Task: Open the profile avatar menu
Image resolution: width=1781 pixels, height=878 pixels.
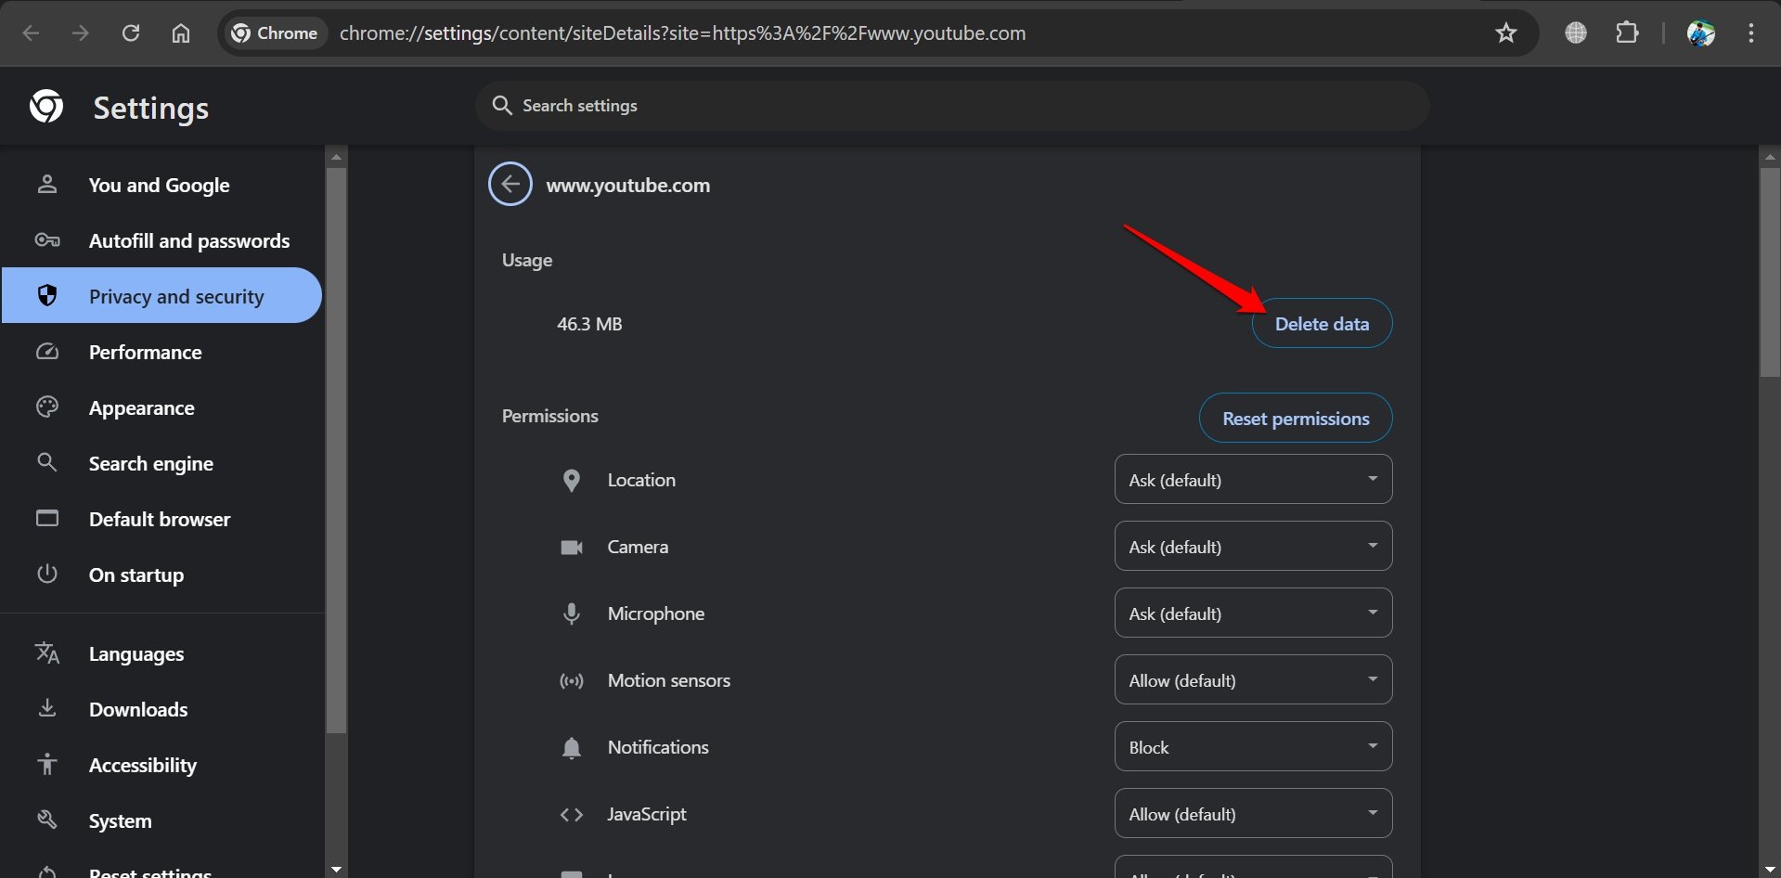Action: click(1700, 33)
